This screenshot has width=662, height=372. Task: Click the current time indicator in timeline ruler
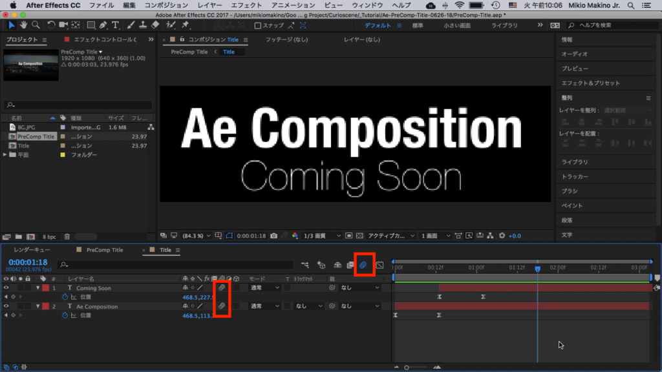(537, 268)
